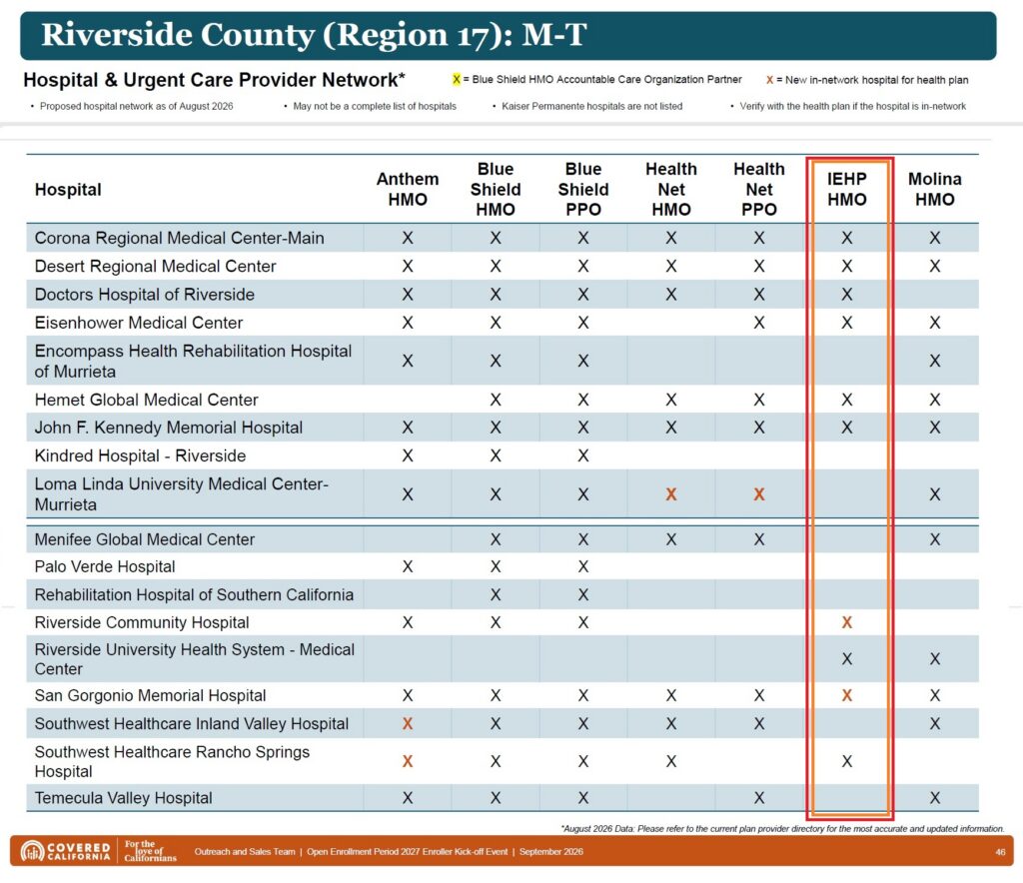1023x883 pixels.
Task: Select 'San Gorgonio Memorial Hospital' row name
Action: tap(150, 696)
